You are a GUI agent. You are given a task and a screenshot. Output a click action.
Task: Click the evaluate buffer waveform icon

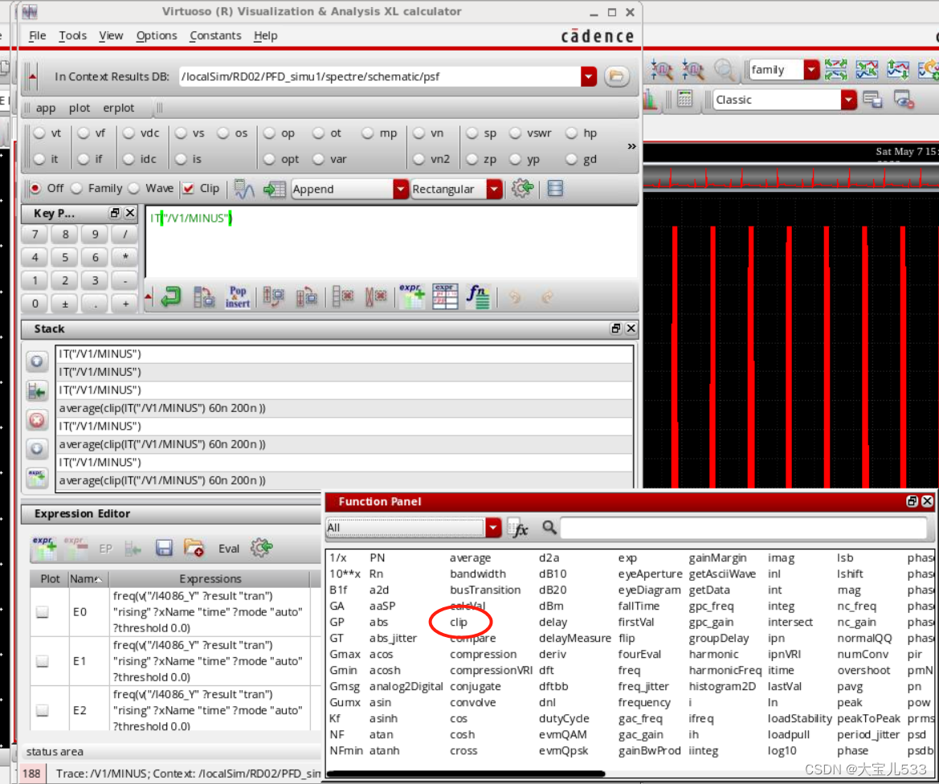244,189
